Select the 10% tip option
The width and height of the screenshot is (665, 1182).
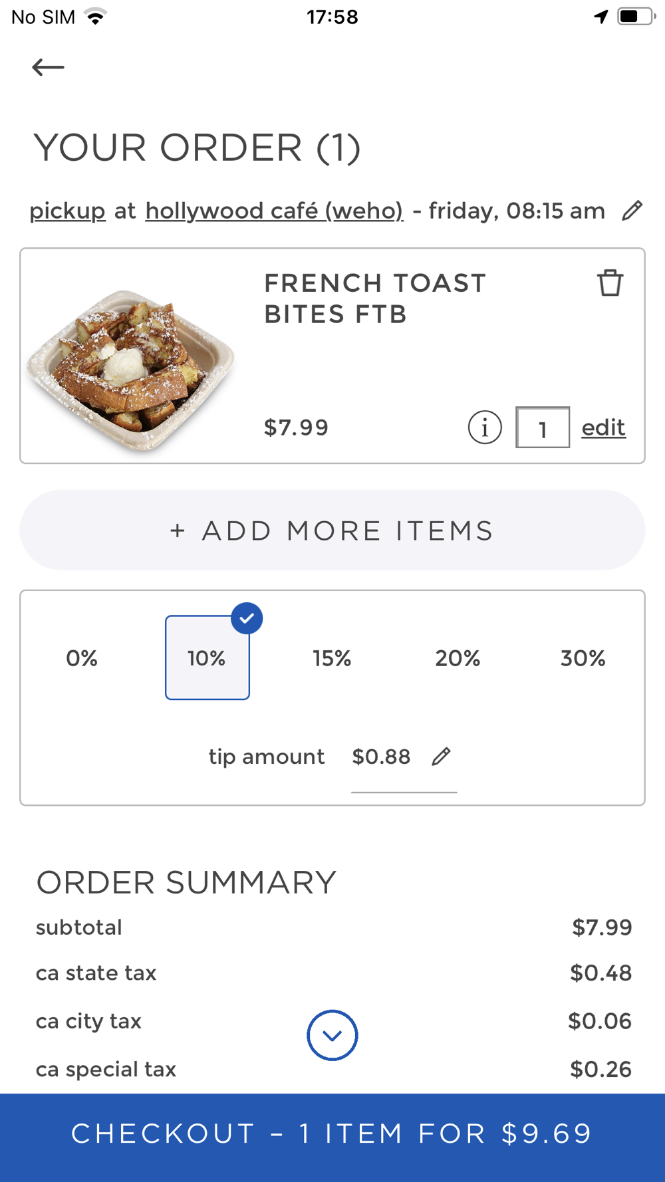pyautogui.click(x=207, y=658)
